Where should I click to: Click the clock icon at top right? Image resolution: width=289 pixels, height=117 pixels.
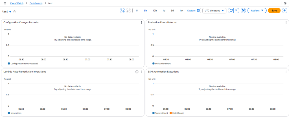click(x=285, y=3)
